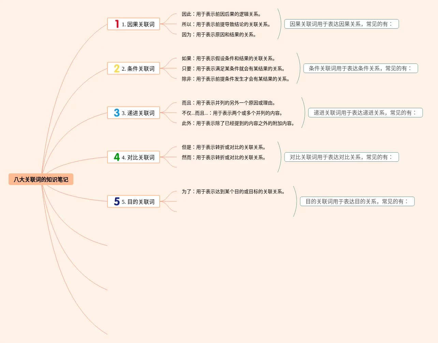The width and height of the screenshot is (438, 343).
Task: Click the red number 1 marker icon
Action: point(117,24)
